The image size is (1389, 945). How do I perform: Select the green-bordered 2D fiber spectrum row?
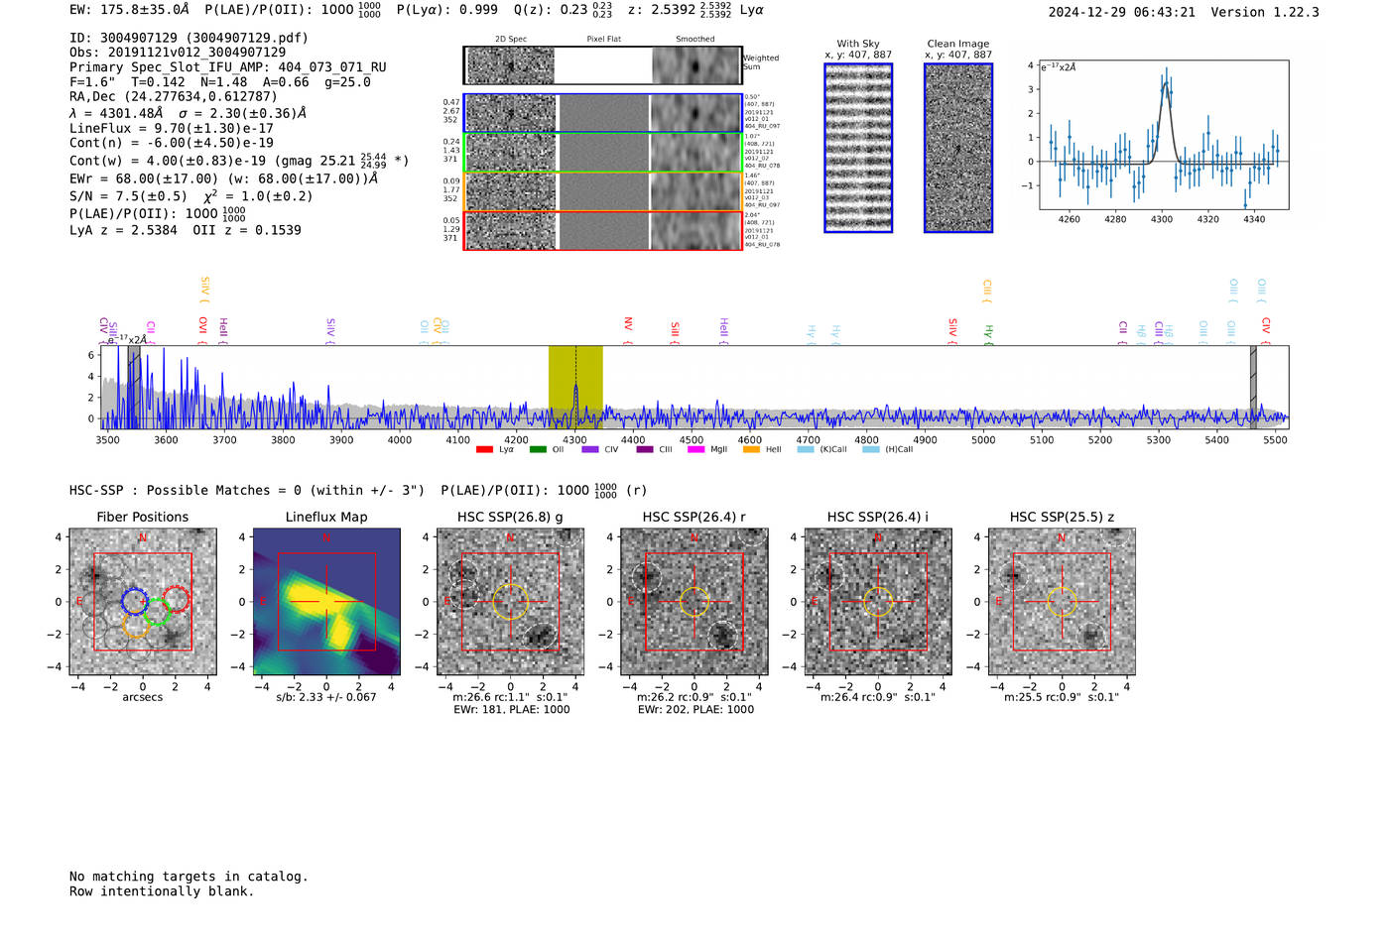pyautogui.click(x=602, y=153)
